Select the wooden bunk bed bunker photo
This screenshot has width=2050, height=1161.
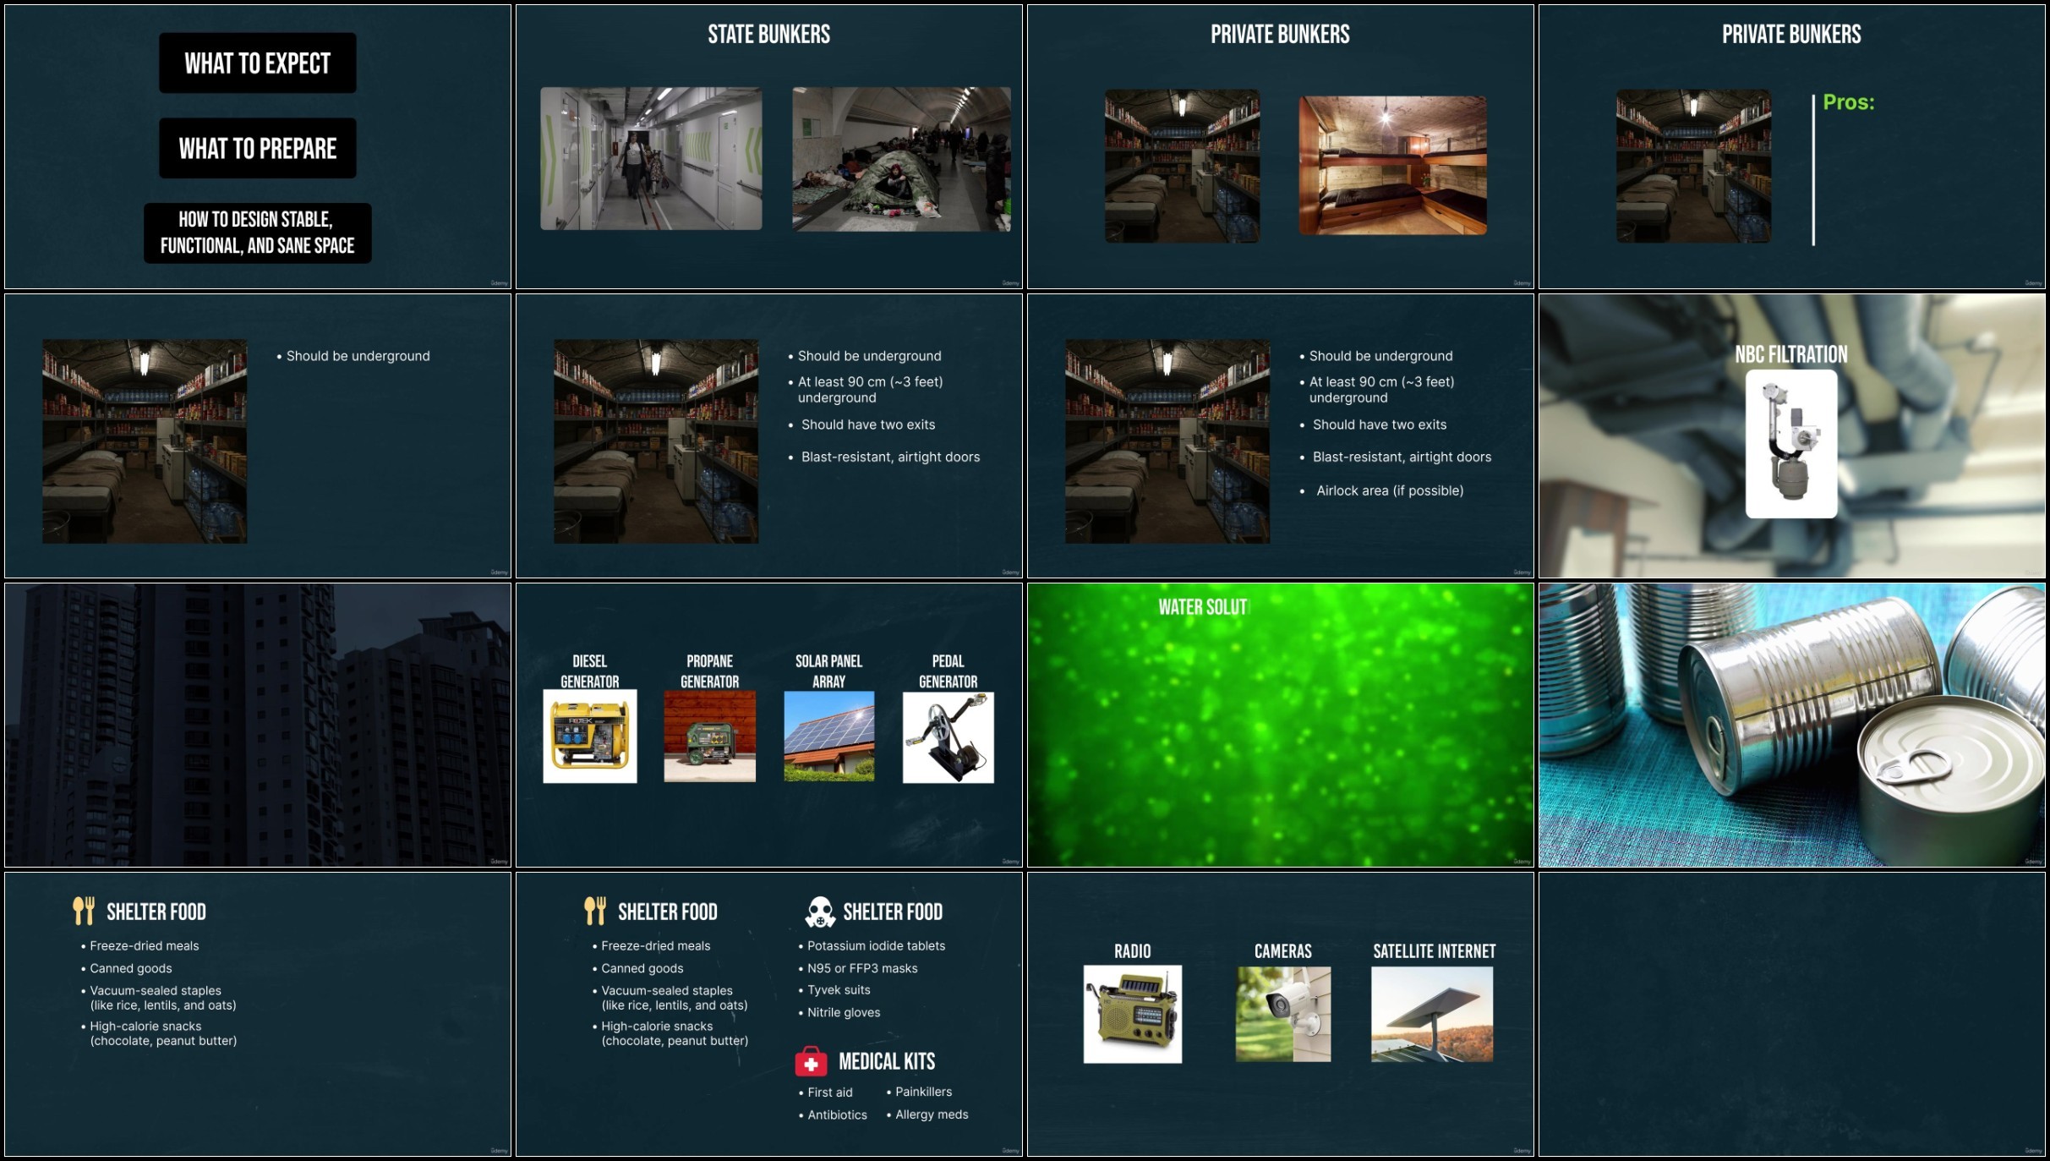point(1393,165)
